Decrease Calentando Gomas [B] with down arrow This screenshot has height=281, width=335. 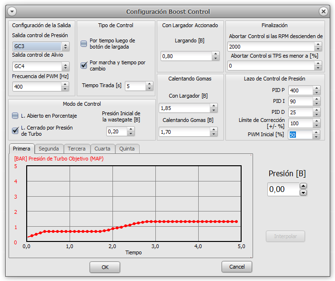(x=213, y=134)
